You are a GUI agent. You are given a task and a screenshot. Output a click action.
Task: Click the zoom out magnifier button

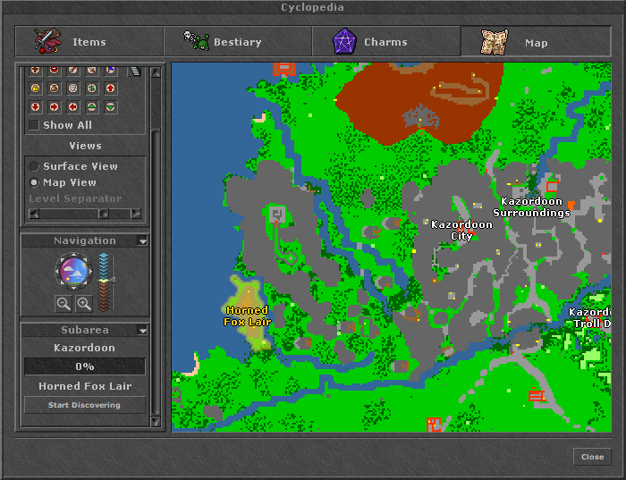pyautogui.click(x=63, y=303)
